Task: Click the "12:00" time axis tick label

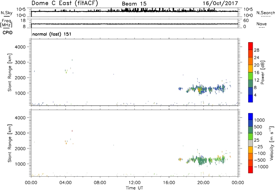Action: [134, 183]
